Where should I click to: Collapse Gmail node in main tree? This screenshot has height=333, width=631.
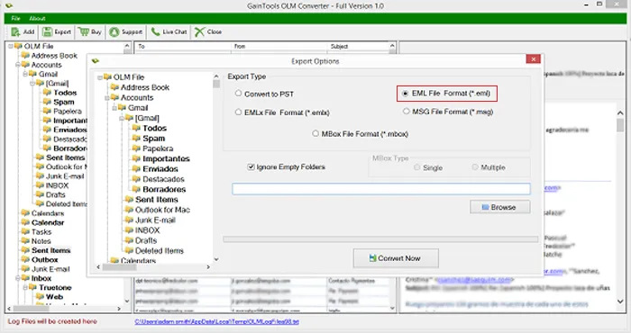coord(25,74)
